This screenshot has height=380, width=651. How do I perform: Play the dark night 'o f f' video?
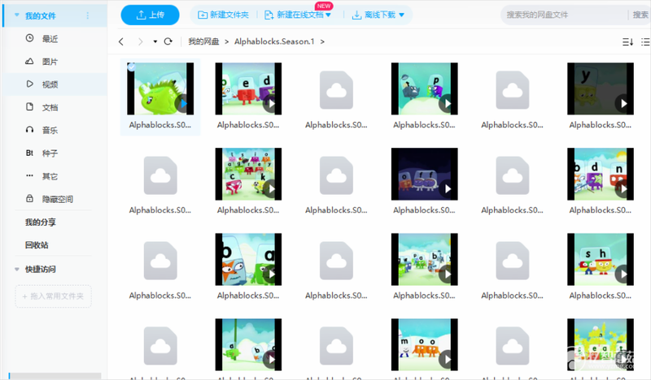(447, 189)
